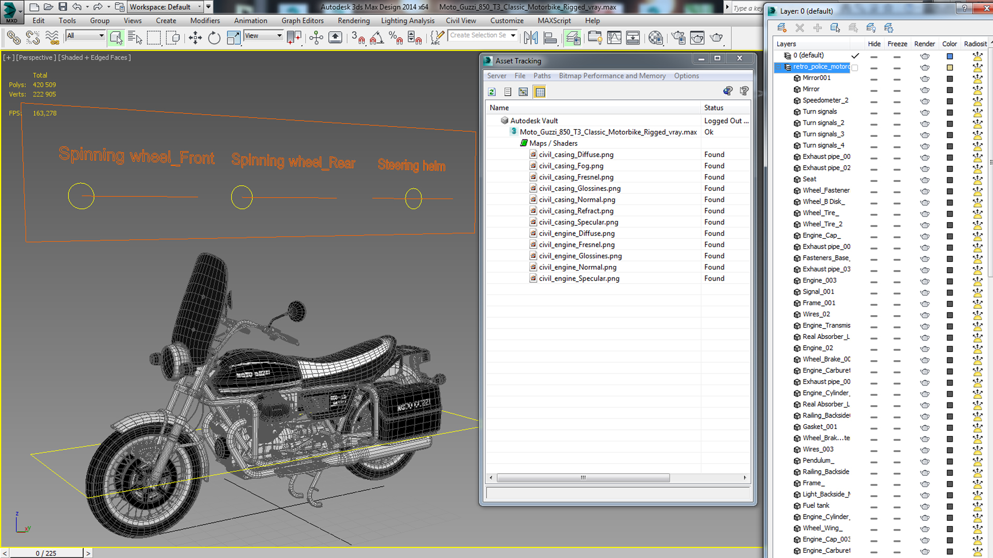Open the Workspace: Default dropdown
Screen dimensions: 993x558
coord(165,7)
